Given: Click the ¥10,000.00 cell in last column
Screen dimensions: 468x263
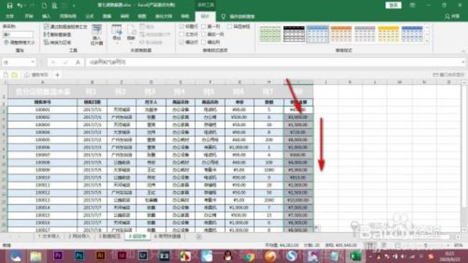Looking at the screenshot, I should (x=299, y=200).
